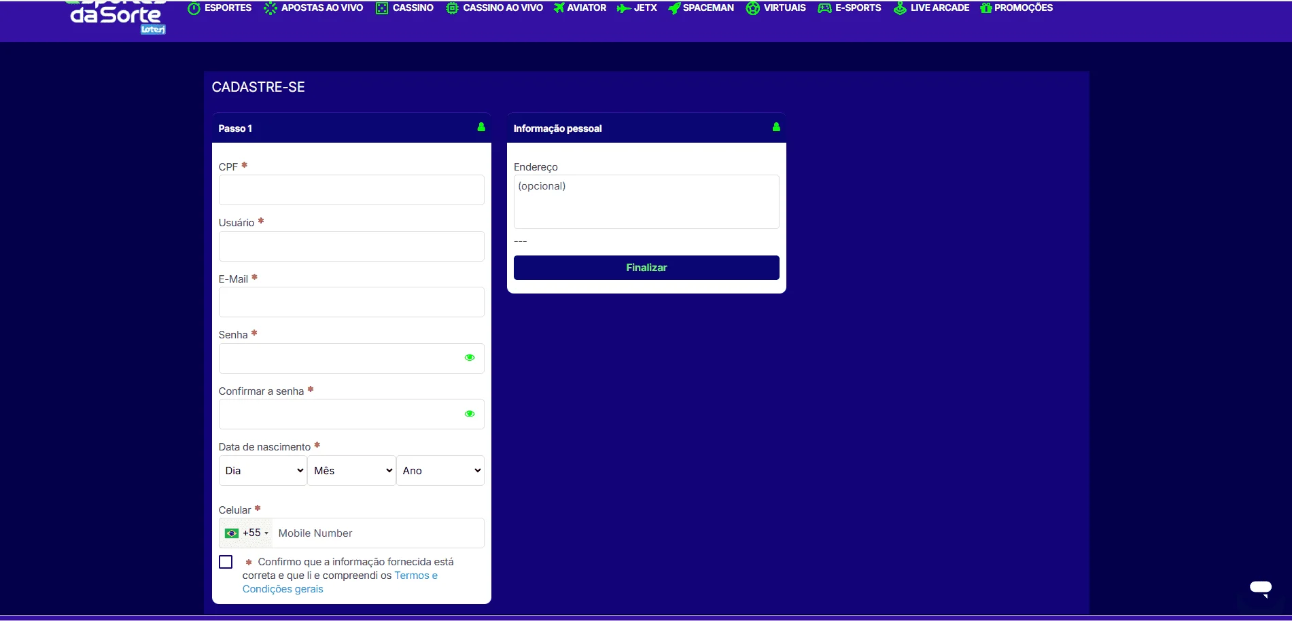This screenshot has height=621, width=1292.
Task: Click the CADASTRE-SE heading text
Action: tap(258, 87)
